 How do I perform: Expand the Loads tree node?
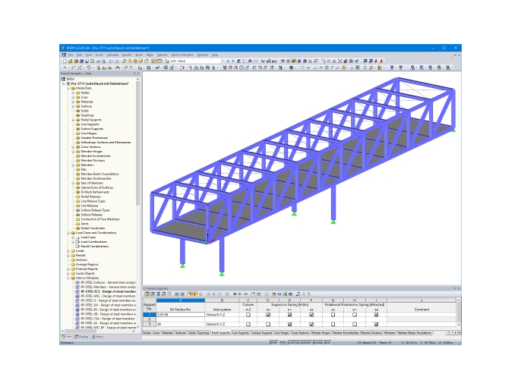tap(68, 251)
